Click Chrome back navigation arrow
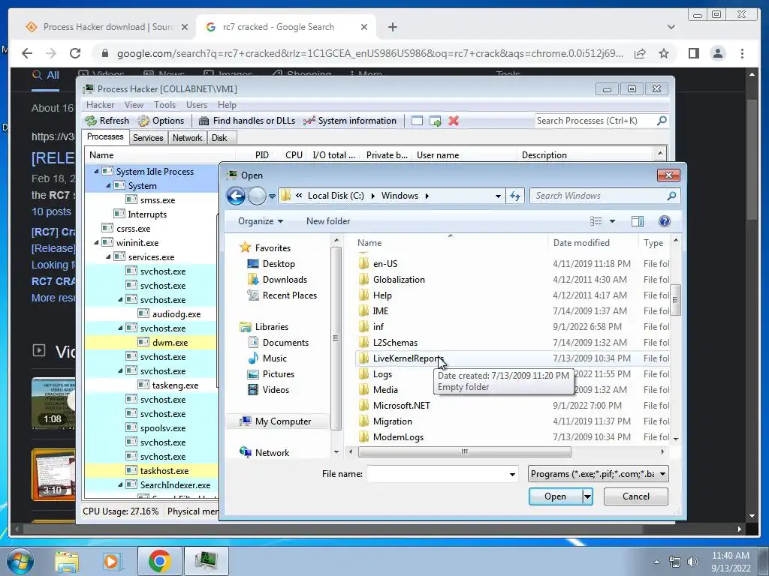769x576 pixels. [x=27, y=53]
